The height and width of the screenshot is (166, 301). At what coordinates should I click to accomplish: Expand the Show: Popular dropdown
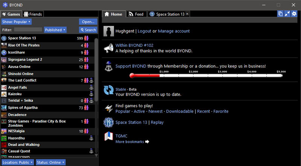[16, 22]
